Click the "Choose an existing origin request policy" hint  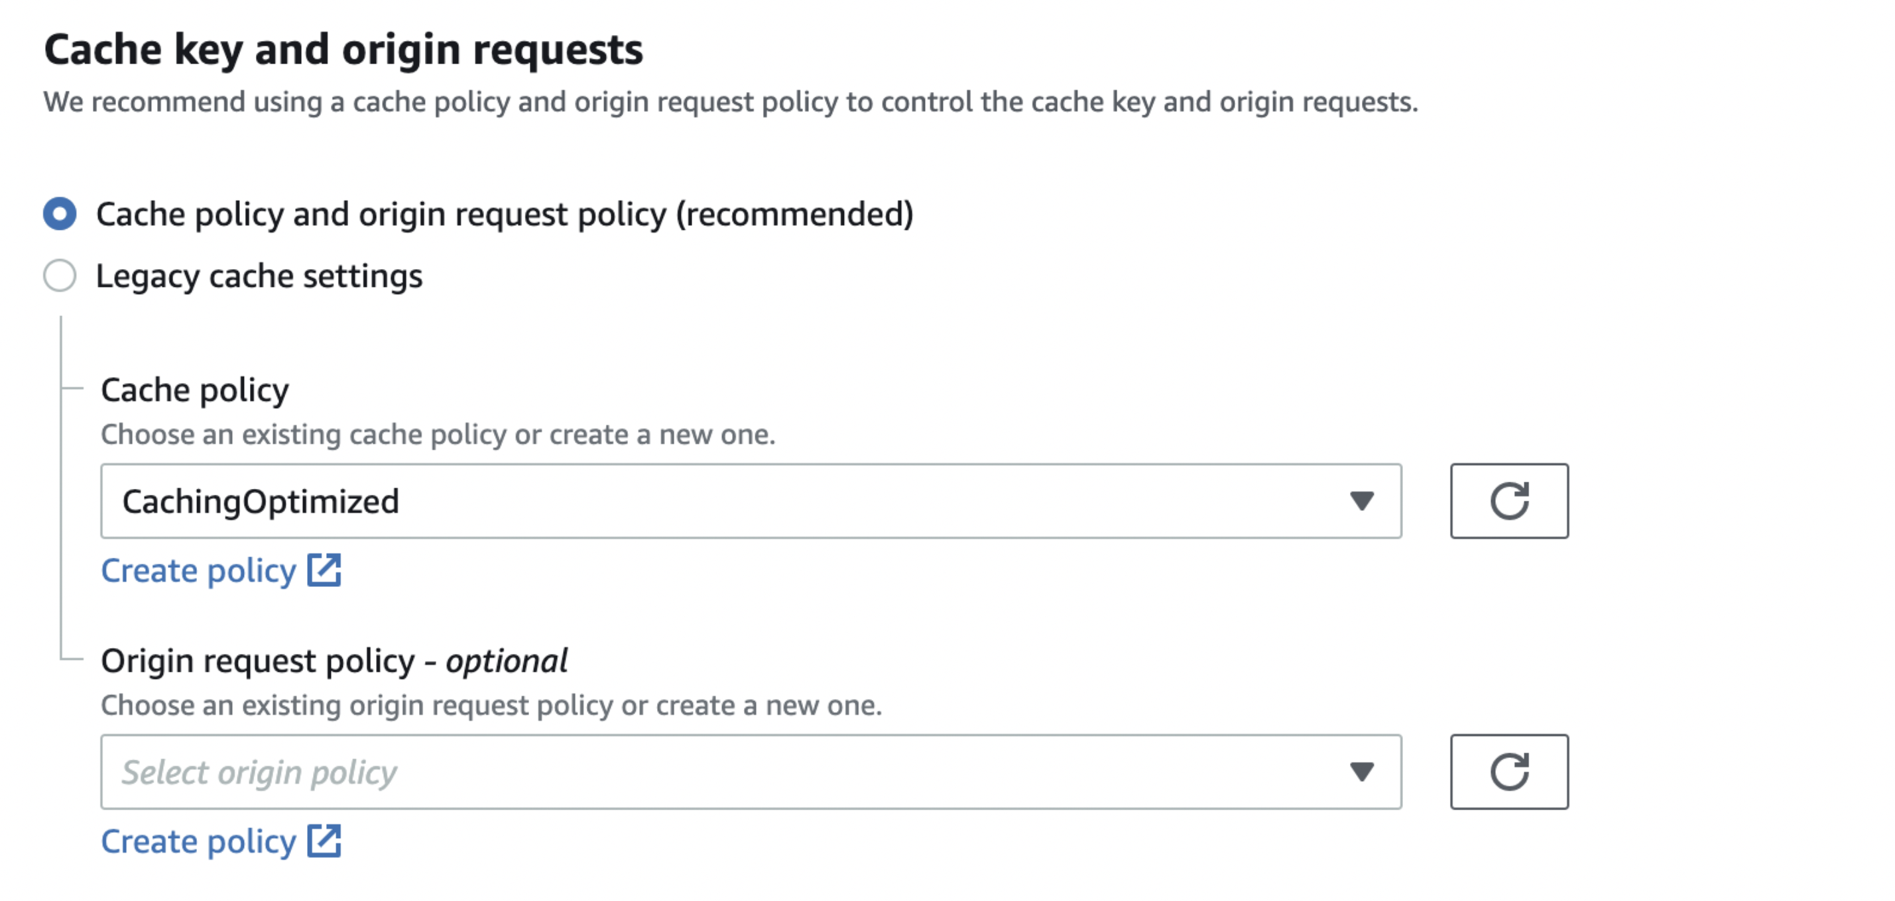491,706
